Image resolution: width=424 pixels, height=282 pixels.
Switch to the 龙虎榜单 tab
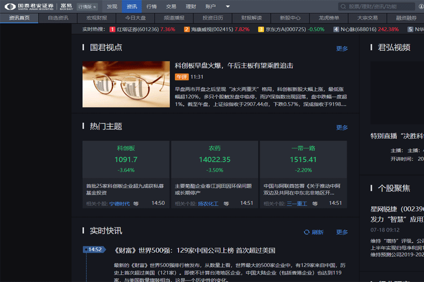pyautogui.click(x=329, y=18)
